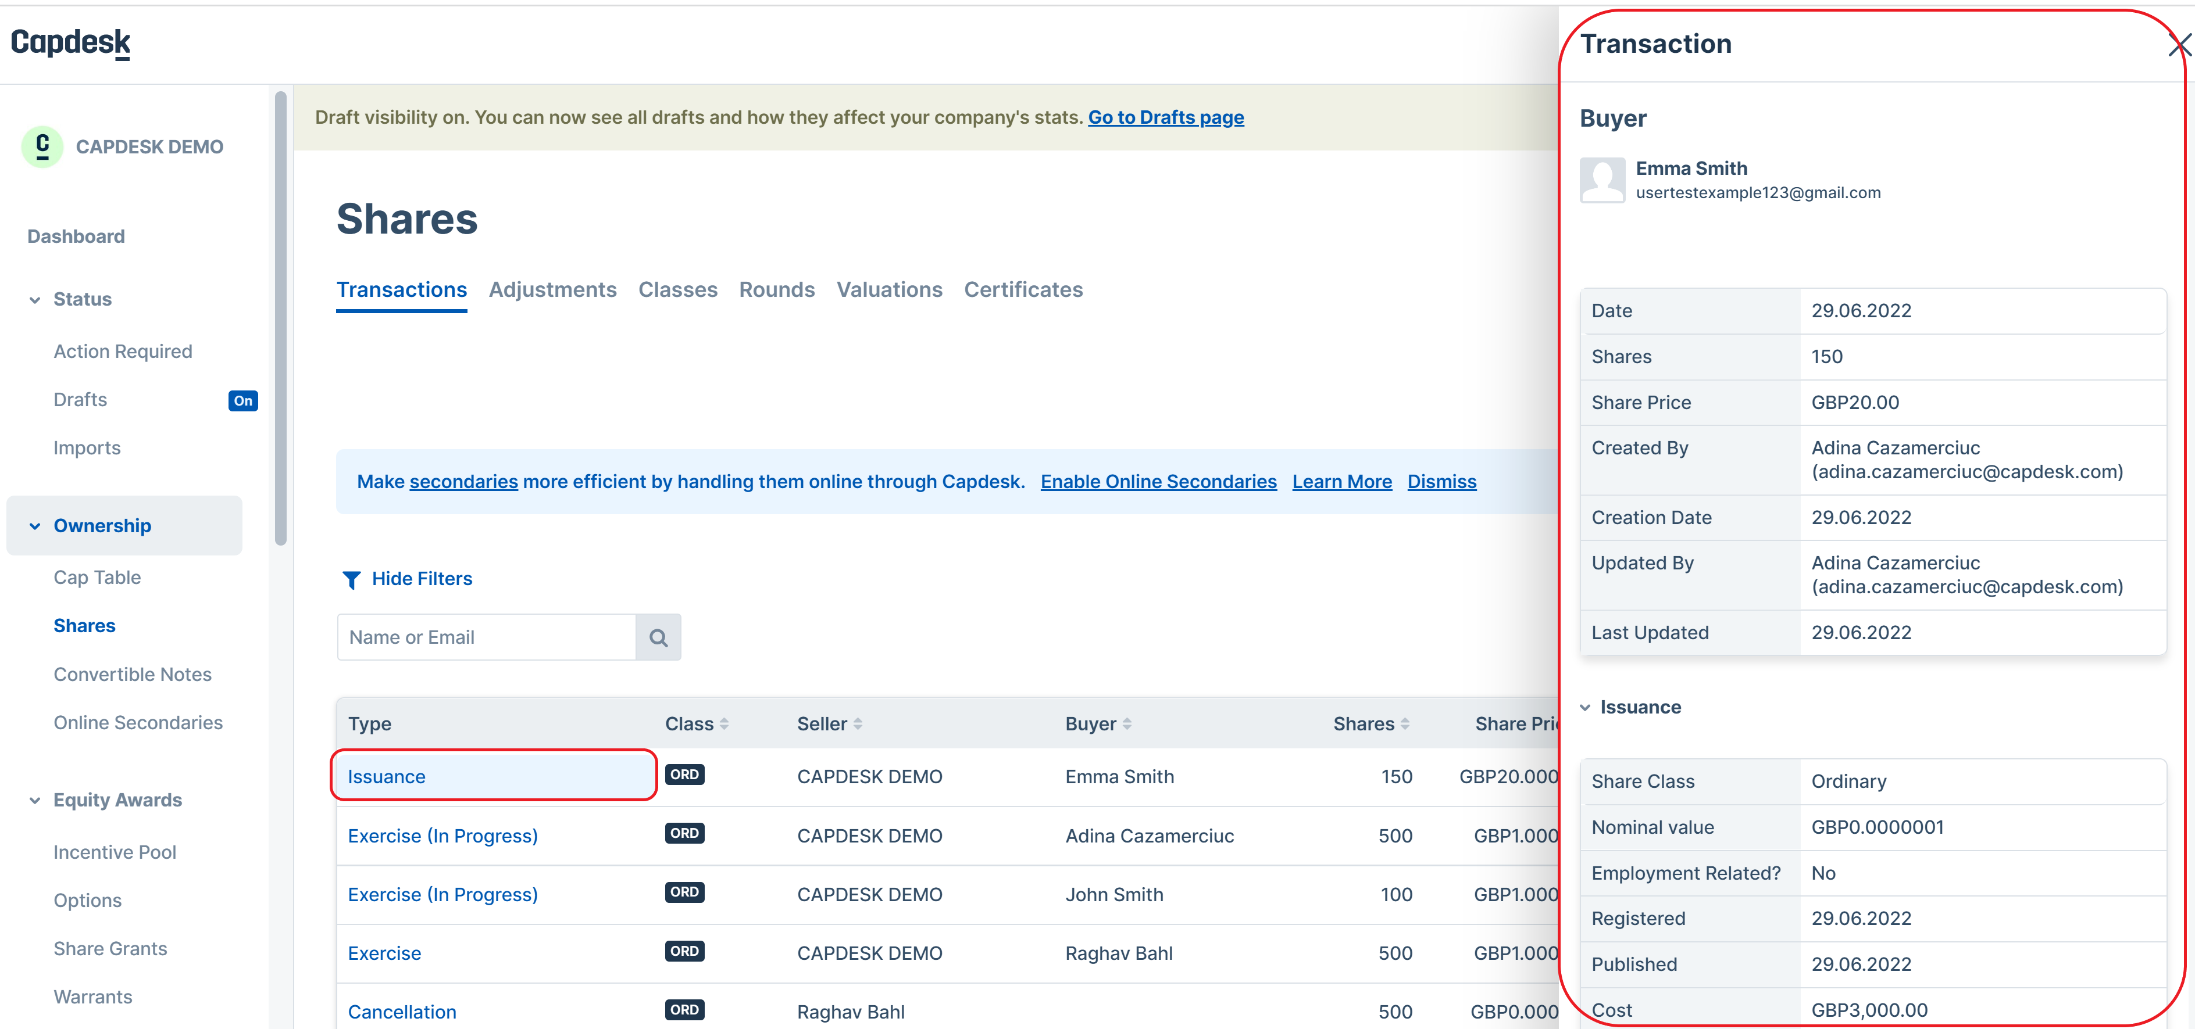Collapse the Equity Awards sidebar section
2195x1029 pixels.
click(35, 800)
